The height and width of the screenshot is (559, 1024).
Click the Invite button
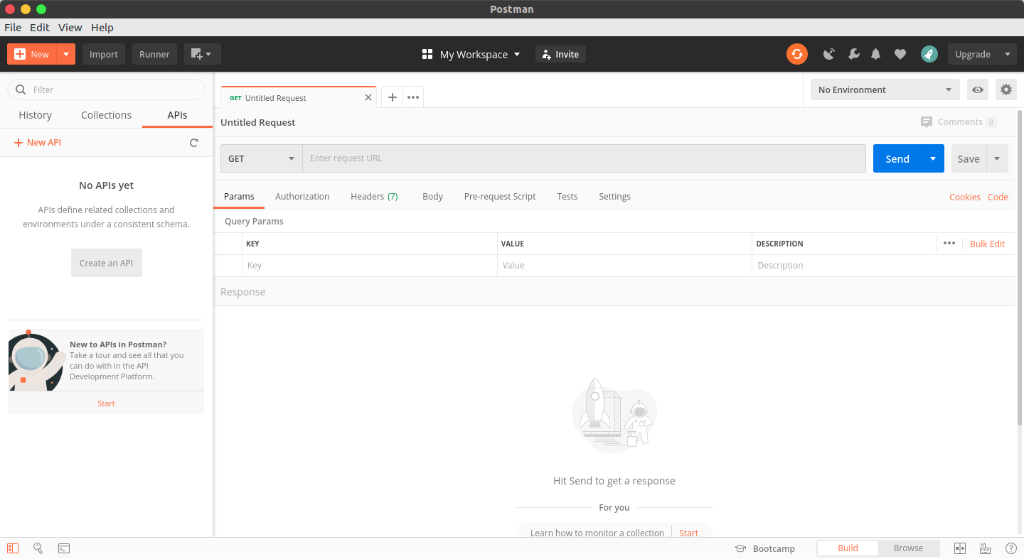[x=560, y=54]
